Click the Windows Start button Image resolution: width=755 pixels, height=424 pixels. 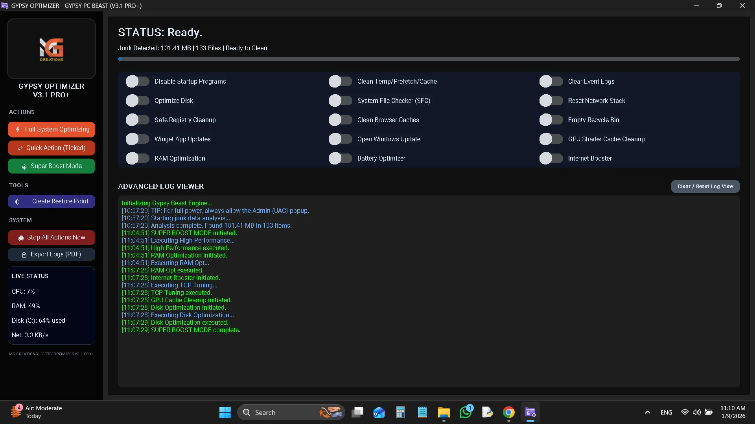(225, 412)
